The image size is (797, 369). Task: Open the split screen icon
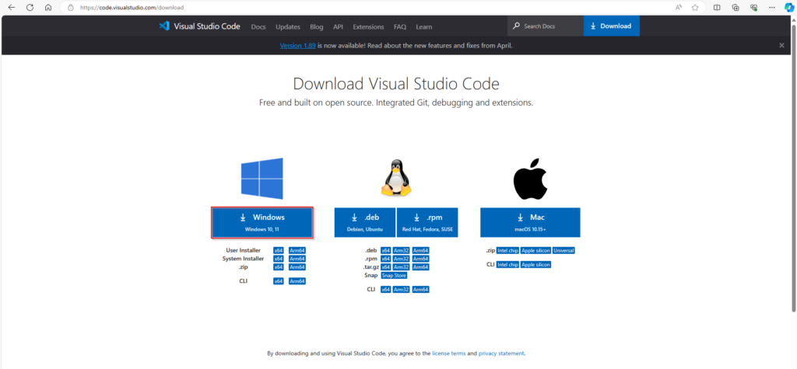[717, 8]
